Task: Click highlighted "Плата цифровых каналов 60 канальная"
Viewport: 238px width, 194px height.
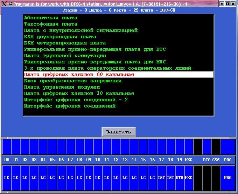Action: tap(119, 75)
